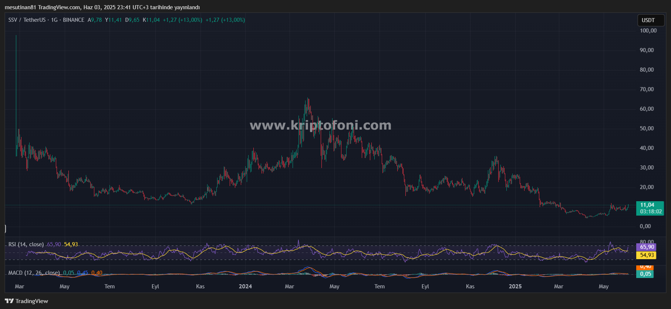Click the yellow 54,93 value in RSI legend
Screen dimensions: 671x309
71,244
